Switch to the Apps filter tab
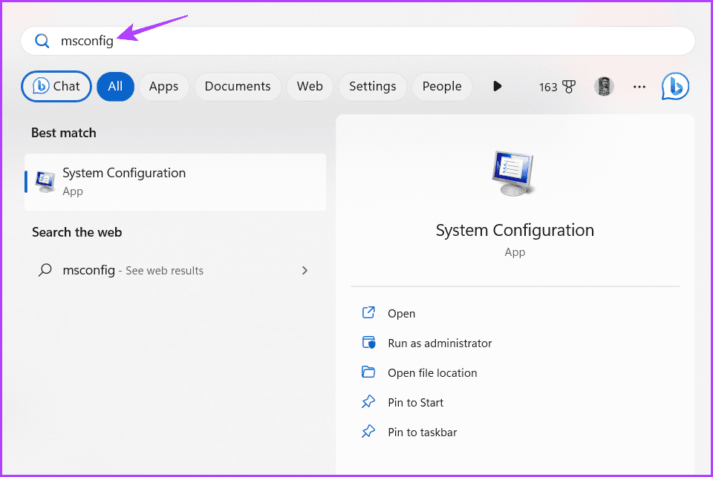Image resolution: width=713 pixels, height=477 pixels. pos(163,86)
